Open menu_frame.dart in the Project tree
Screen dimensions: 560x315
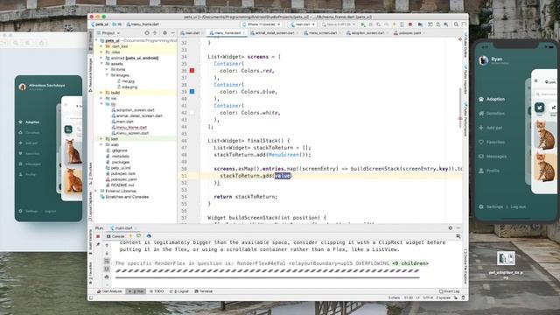131,128
